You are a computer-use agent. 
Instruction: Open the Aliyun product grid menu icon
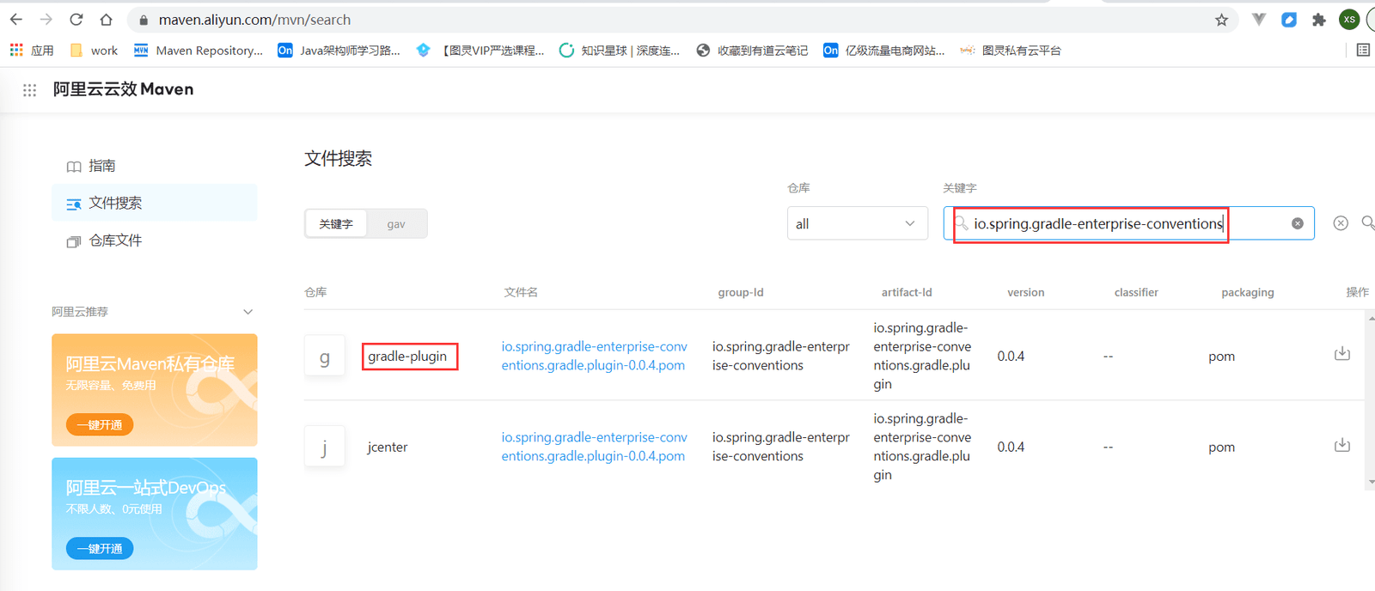[x=29, y=89]
